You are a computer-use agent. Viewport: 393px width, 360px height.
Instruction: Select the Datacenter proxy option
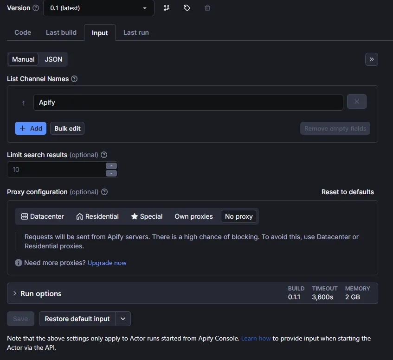tap(43, 216)
